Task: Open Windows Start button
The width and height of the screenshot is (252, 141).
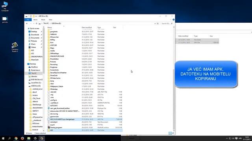Action: [3, 138]
